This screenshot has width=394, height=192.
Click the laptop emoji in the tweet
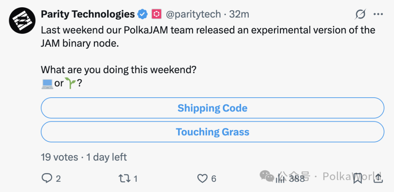tap(47, 83)
